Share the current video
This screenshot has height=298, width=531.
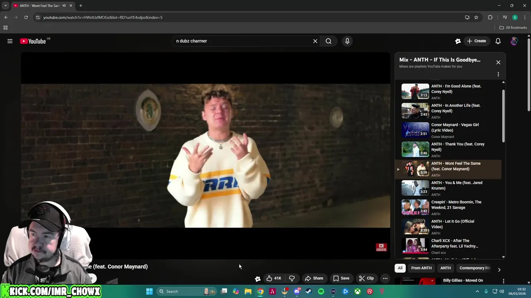tap(314, 278)
